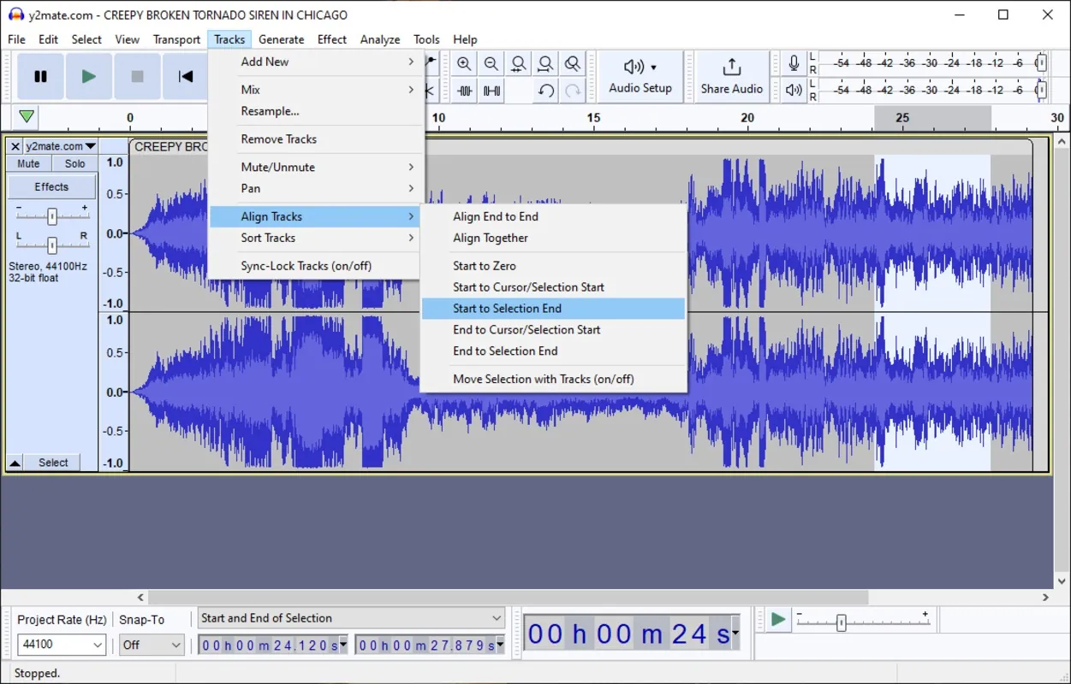
Task: Click the green Play button in transport toolbar
Action: coord(89,77)
